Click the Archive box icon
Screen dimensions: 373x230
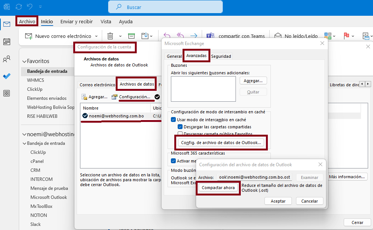(x=131, y=36)
